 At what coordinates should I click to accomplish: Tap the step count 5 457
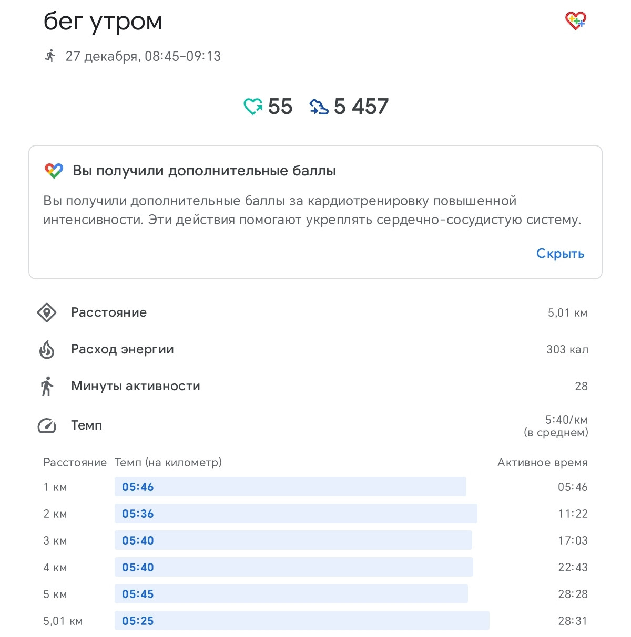361,107
